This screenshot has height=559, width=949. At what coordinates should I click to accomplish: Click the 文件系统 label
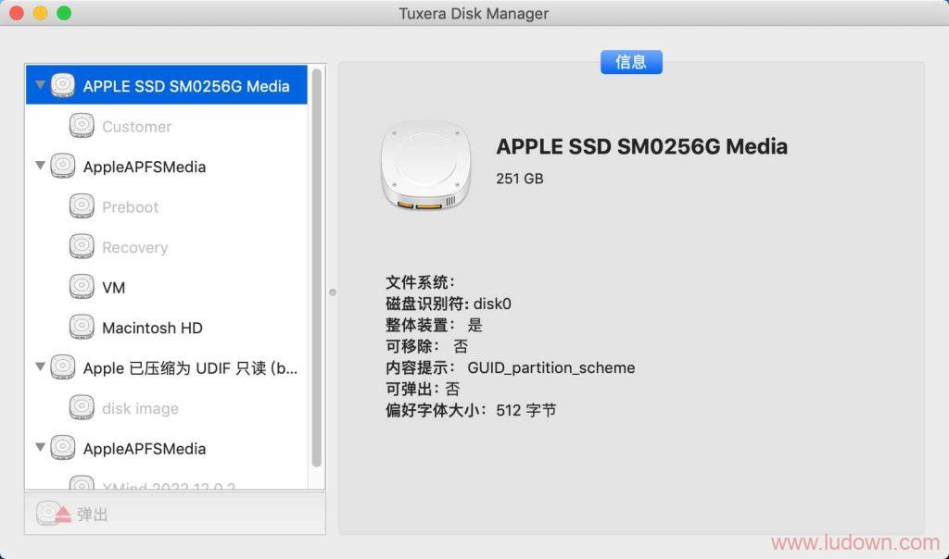tap(420, 282)
